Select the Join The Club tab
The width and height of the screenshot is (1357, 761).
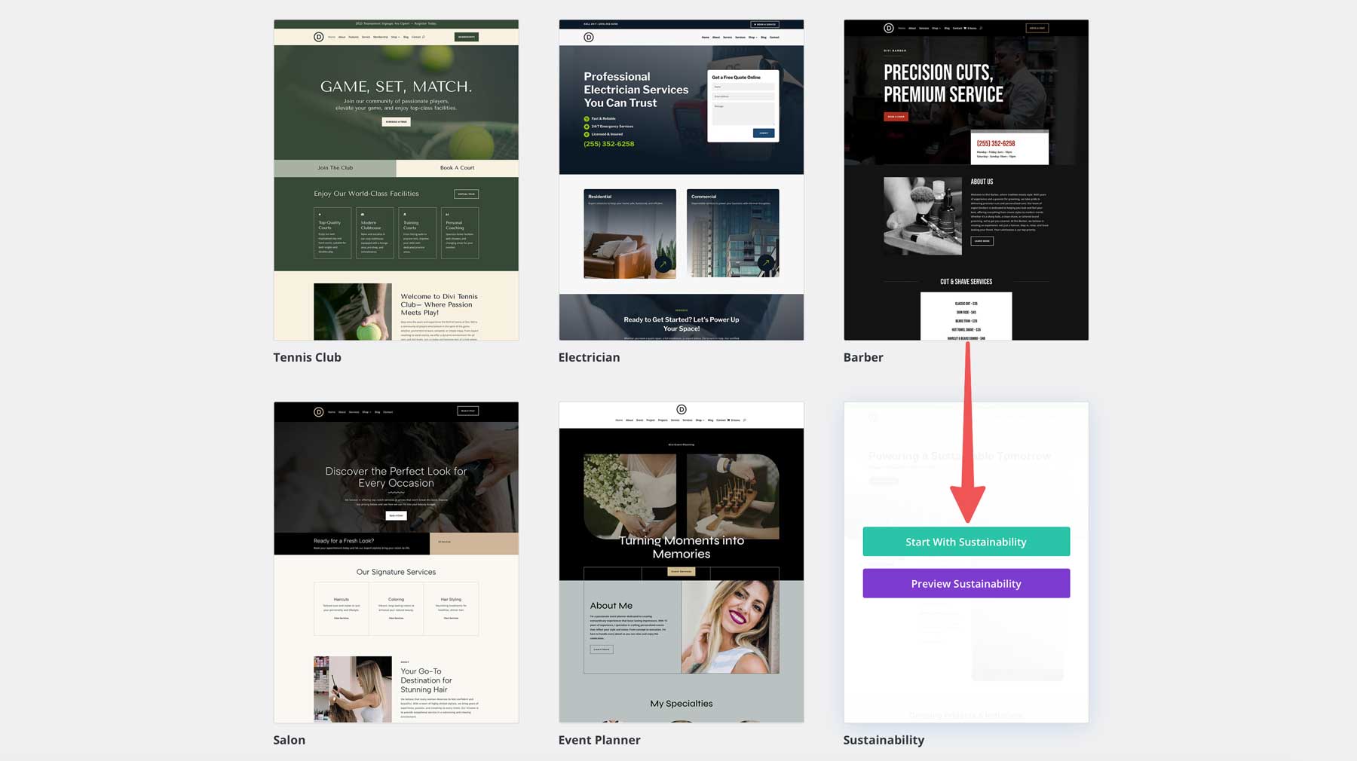pyautogui.click(x=335, y=167)
